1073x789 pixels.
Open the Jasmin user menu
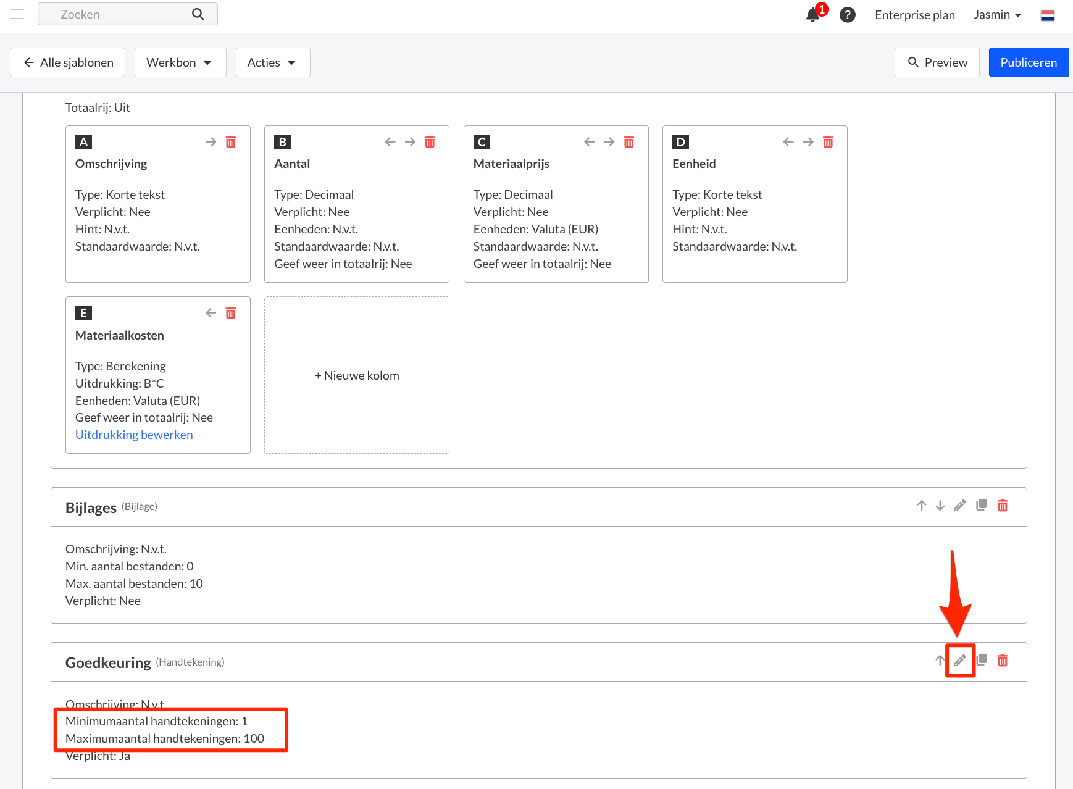998,15
